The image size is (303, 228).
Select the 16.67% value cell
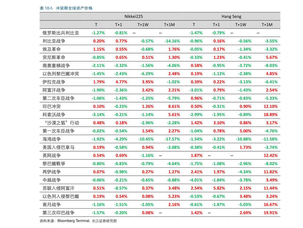270,205
